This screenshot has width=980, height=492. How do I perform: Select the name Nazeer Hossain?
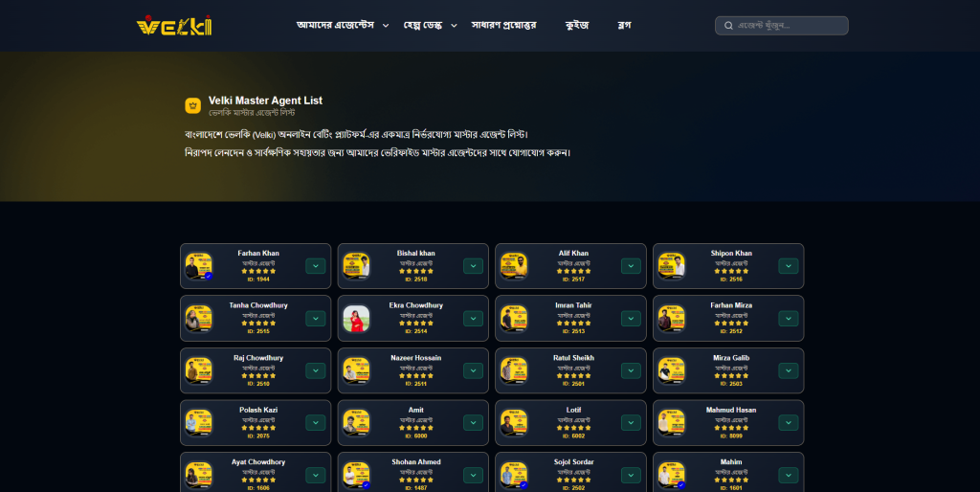[415, 358]
